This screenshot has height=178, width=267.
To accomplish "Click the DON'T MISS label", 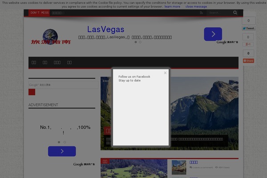I will [39, 13].
